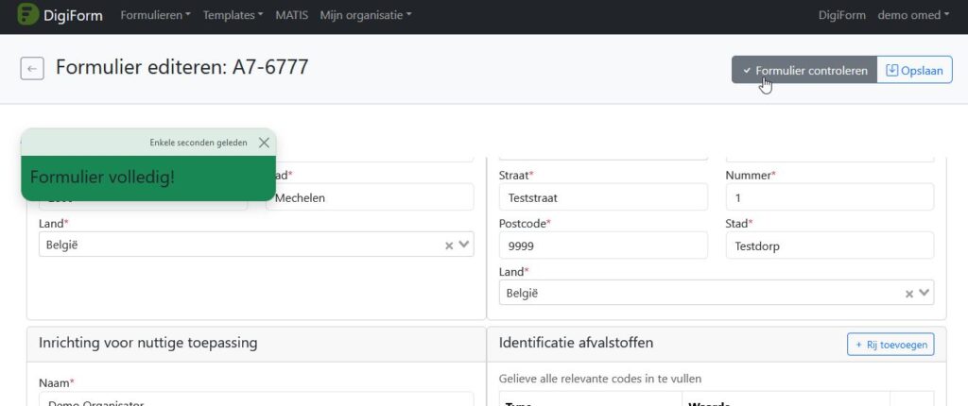Add a row with Rij toevoegen
Screen dimensions: 968x406
click(x=890, y=345)
